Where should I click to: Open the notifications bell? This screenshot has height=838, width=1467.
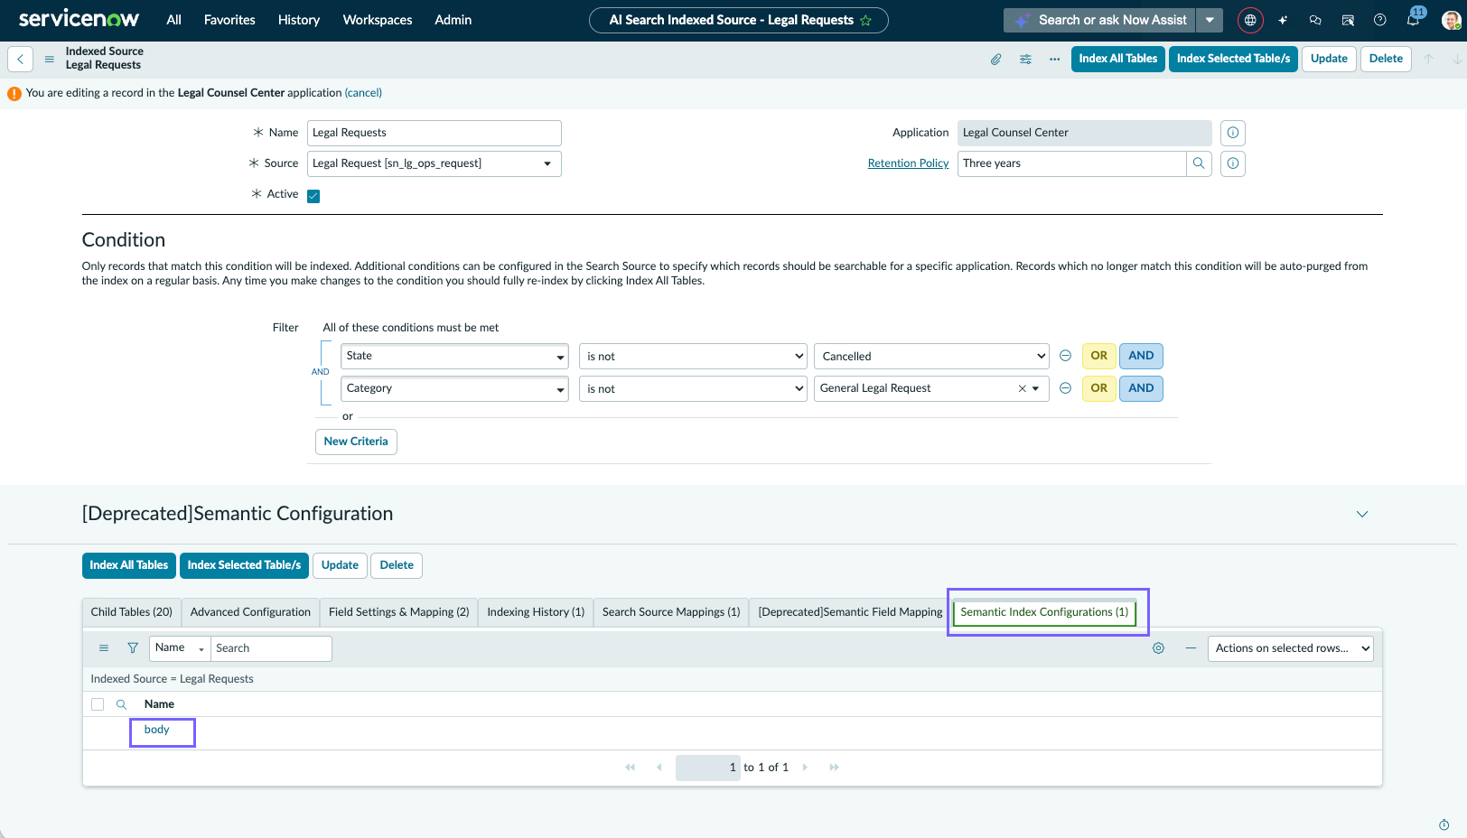coord(1413,20)
